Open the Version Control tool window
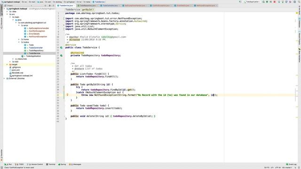The image size is (301, 169). [35, 164]
